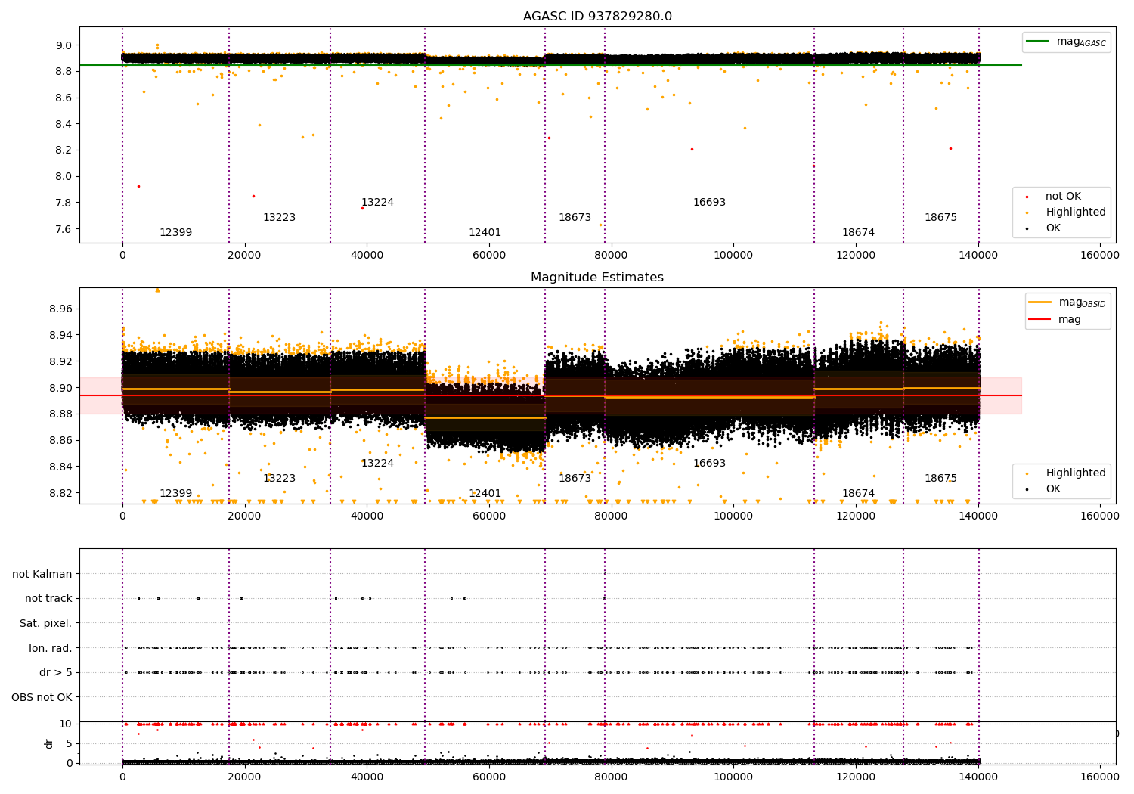The width and height of the screenshot is (1134, 794).
Task: Click the 60000 x-tick under the AGASC ID plot
Action: (489, 256)
